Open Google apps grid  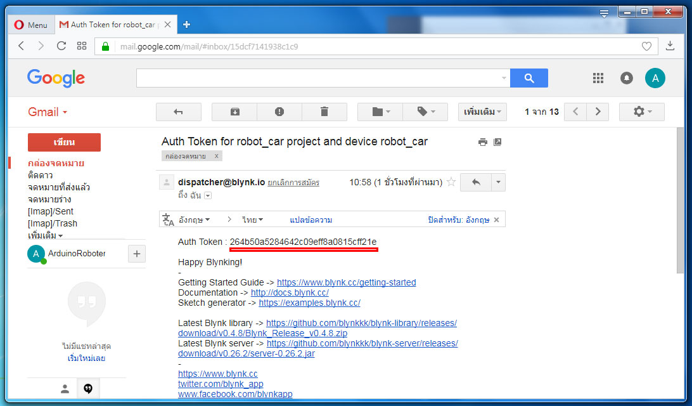[598, 78]
